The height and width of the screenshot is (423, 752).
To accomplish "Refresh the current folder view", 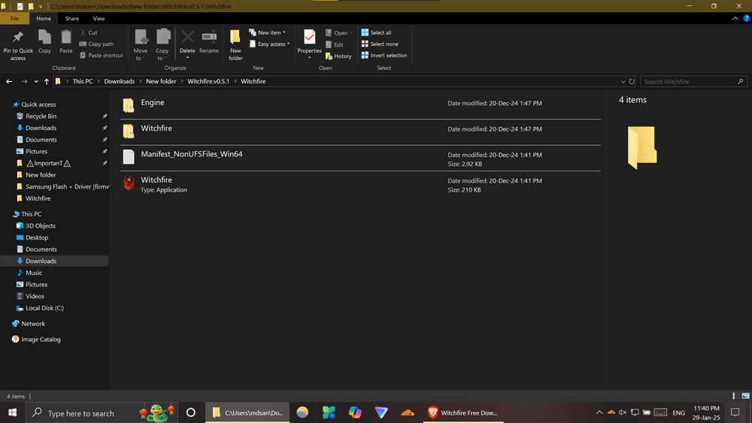I will (x=632, y=81).
